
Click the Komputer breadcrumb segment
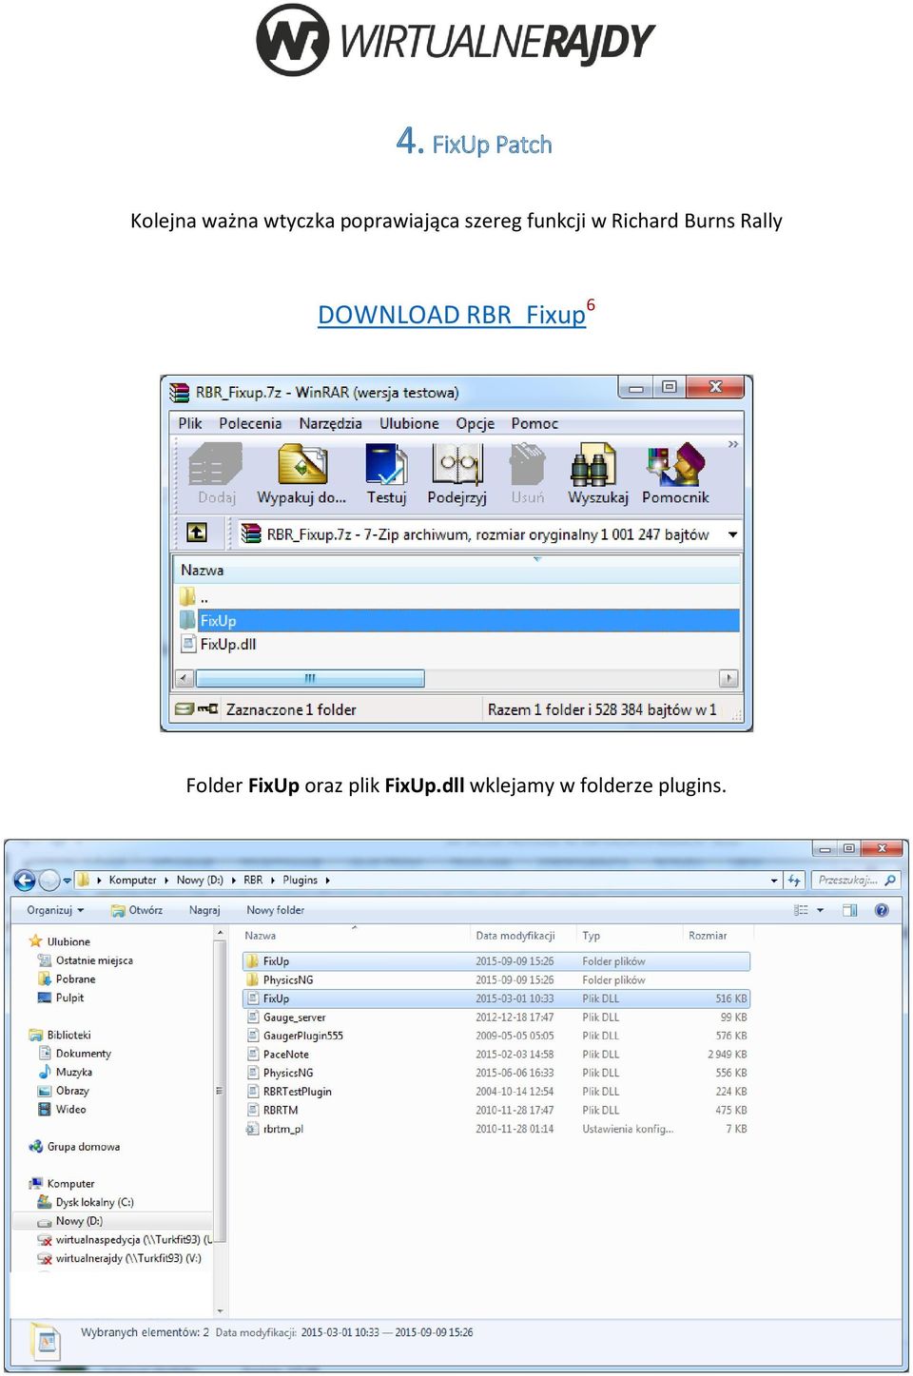[x=132, y=880]
